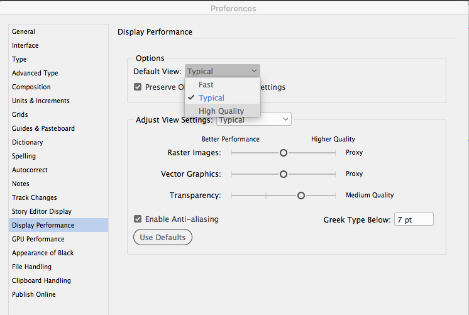Pick the checked Typical option in list
Viewport: 469px width, 315px height.
point(211,98)
